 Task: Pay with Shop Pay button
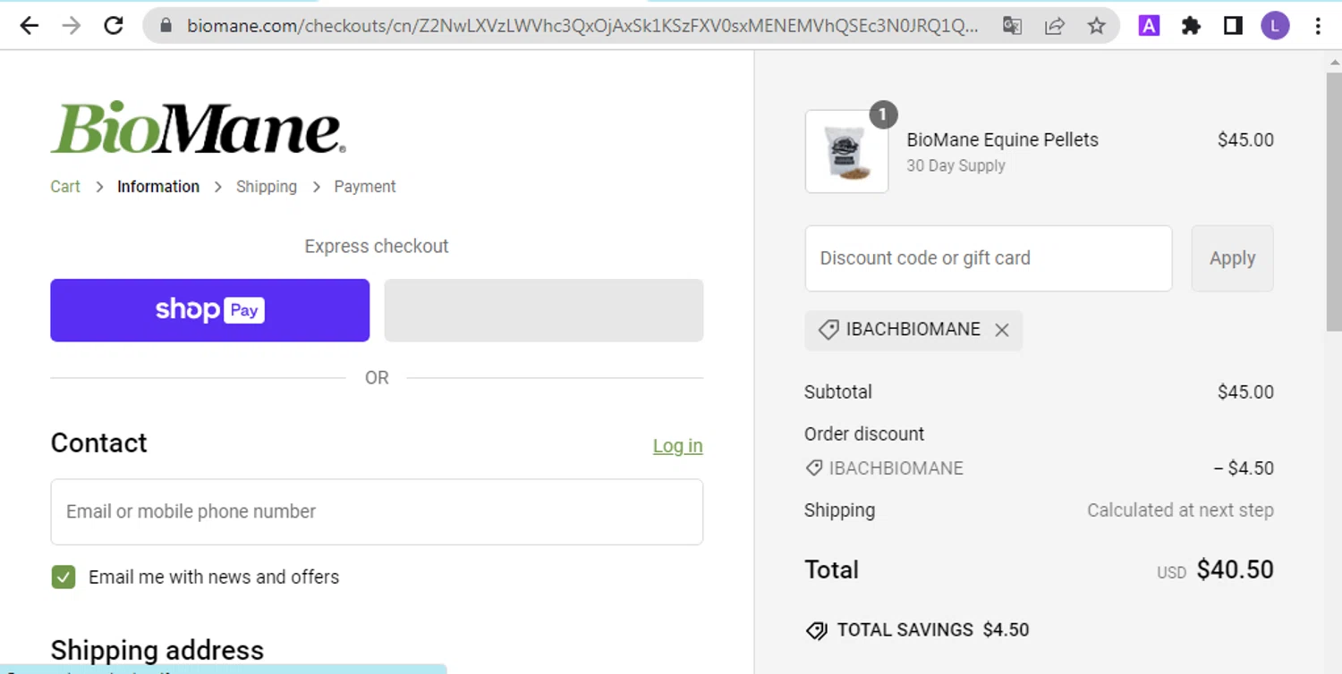click(209, 310)
